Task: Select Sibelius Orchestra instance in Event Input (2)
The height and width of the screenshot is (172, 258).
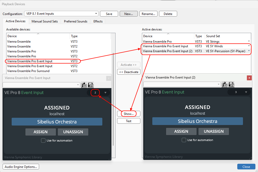Action: click(x=197, y=121)
